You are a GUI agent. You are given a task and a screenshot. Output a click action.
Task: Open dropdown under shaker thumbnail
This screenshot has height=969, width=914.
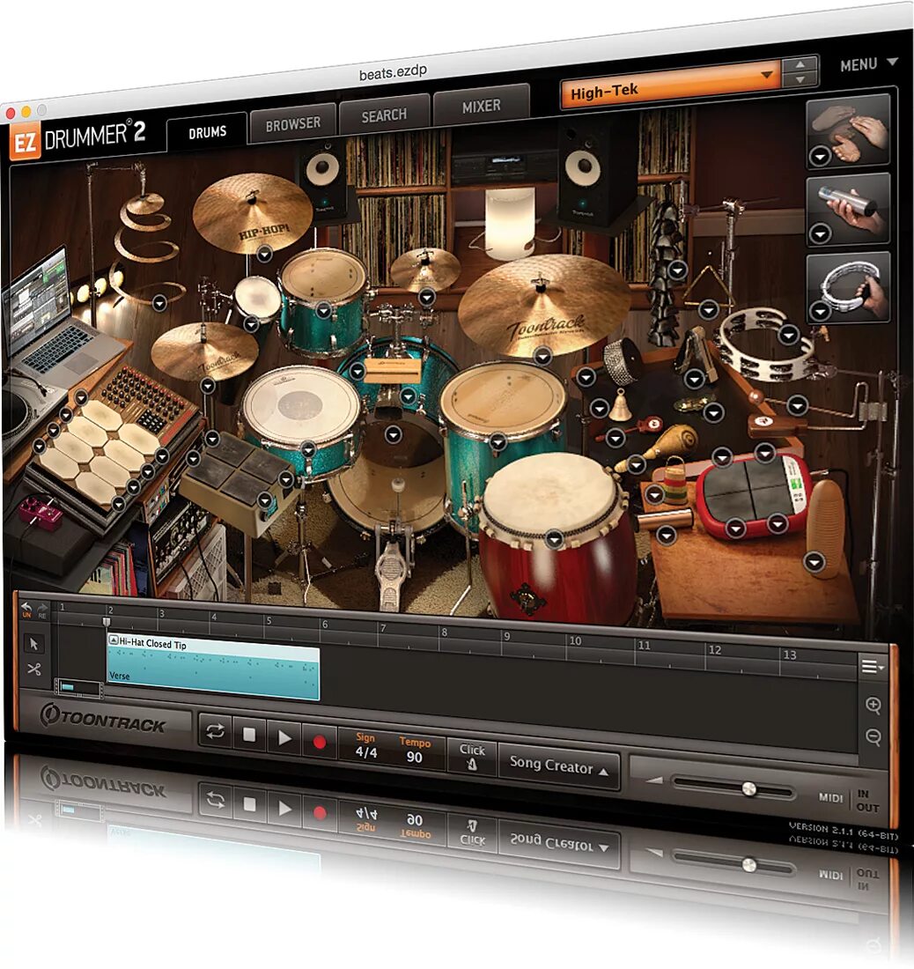pos(820,234)
